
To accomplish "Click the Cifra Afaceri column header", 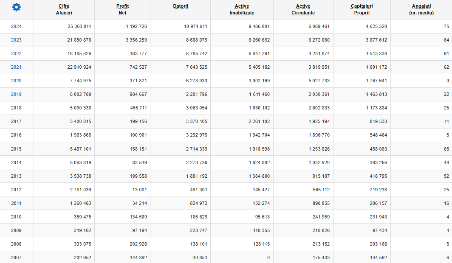I will click(64, 9).
